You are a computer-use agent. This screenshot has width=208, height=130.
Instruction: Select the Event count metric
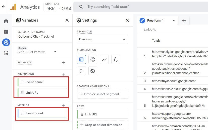pos(42,113)
